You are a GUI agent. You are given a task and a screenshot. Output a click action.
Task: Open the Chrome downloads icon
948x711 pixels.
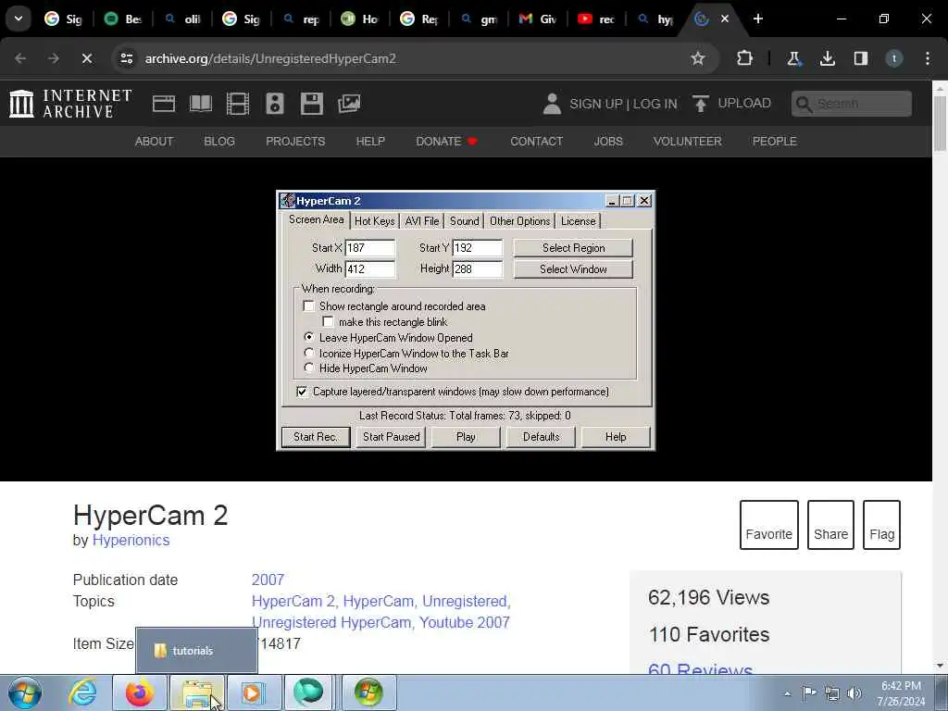[x=827, y=58]
